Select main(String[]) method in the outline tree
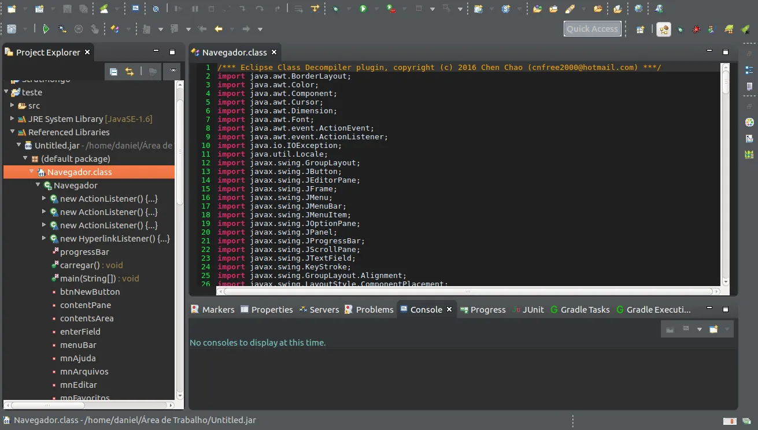Image resolution: width=758 pixels, height=430 pixels. tap(88, 278)
